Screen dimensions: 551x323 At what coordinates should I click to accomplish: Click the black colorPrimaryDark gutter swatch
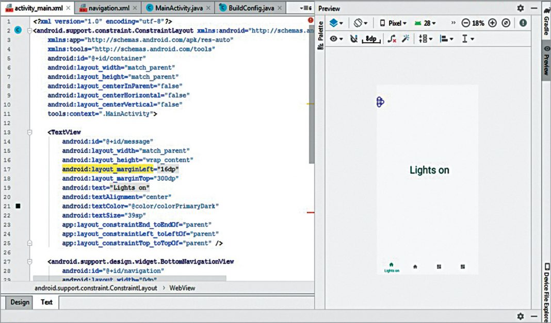click(18, 206)
